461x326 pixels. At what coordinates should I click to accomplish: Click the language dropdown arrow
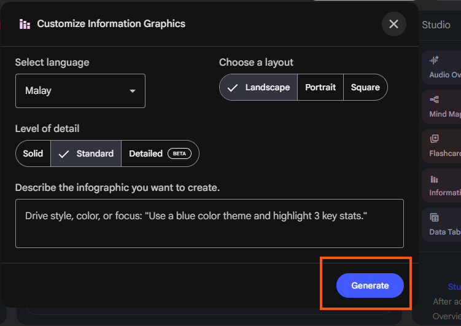point(132,91)
